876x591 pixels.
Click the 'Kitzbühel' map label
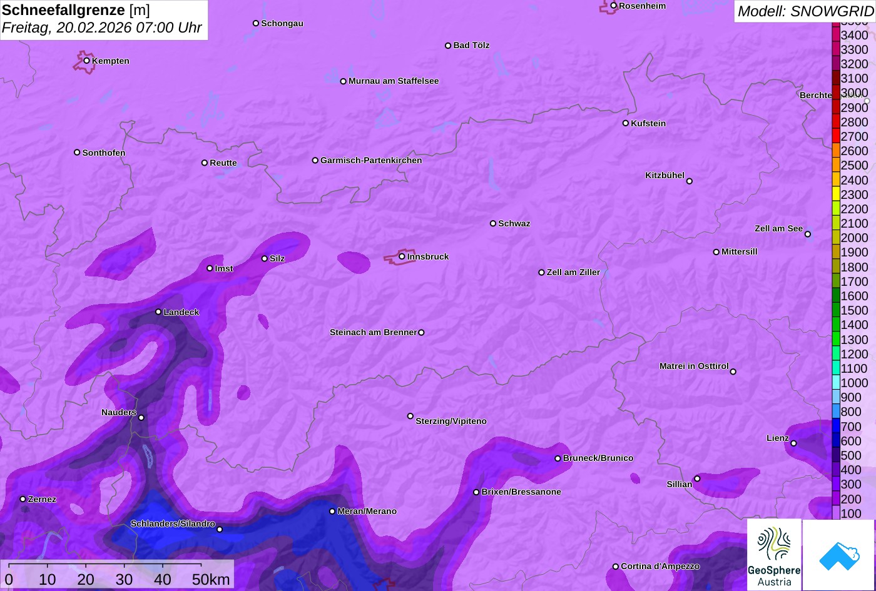point(665,175)
